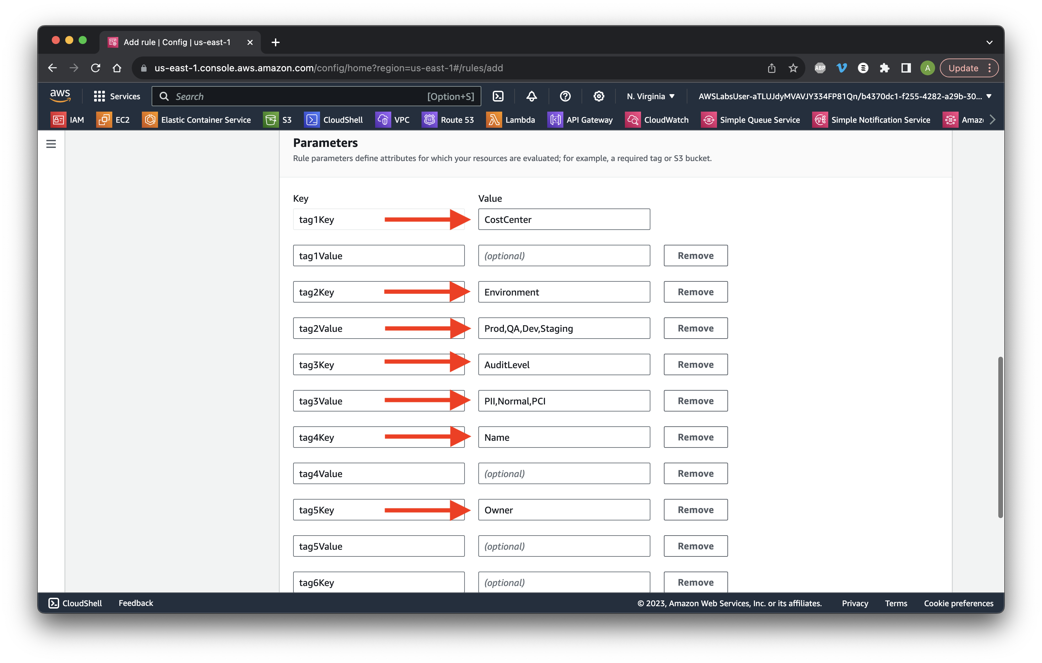Remove the tag6Key parameter

point(695,583)
